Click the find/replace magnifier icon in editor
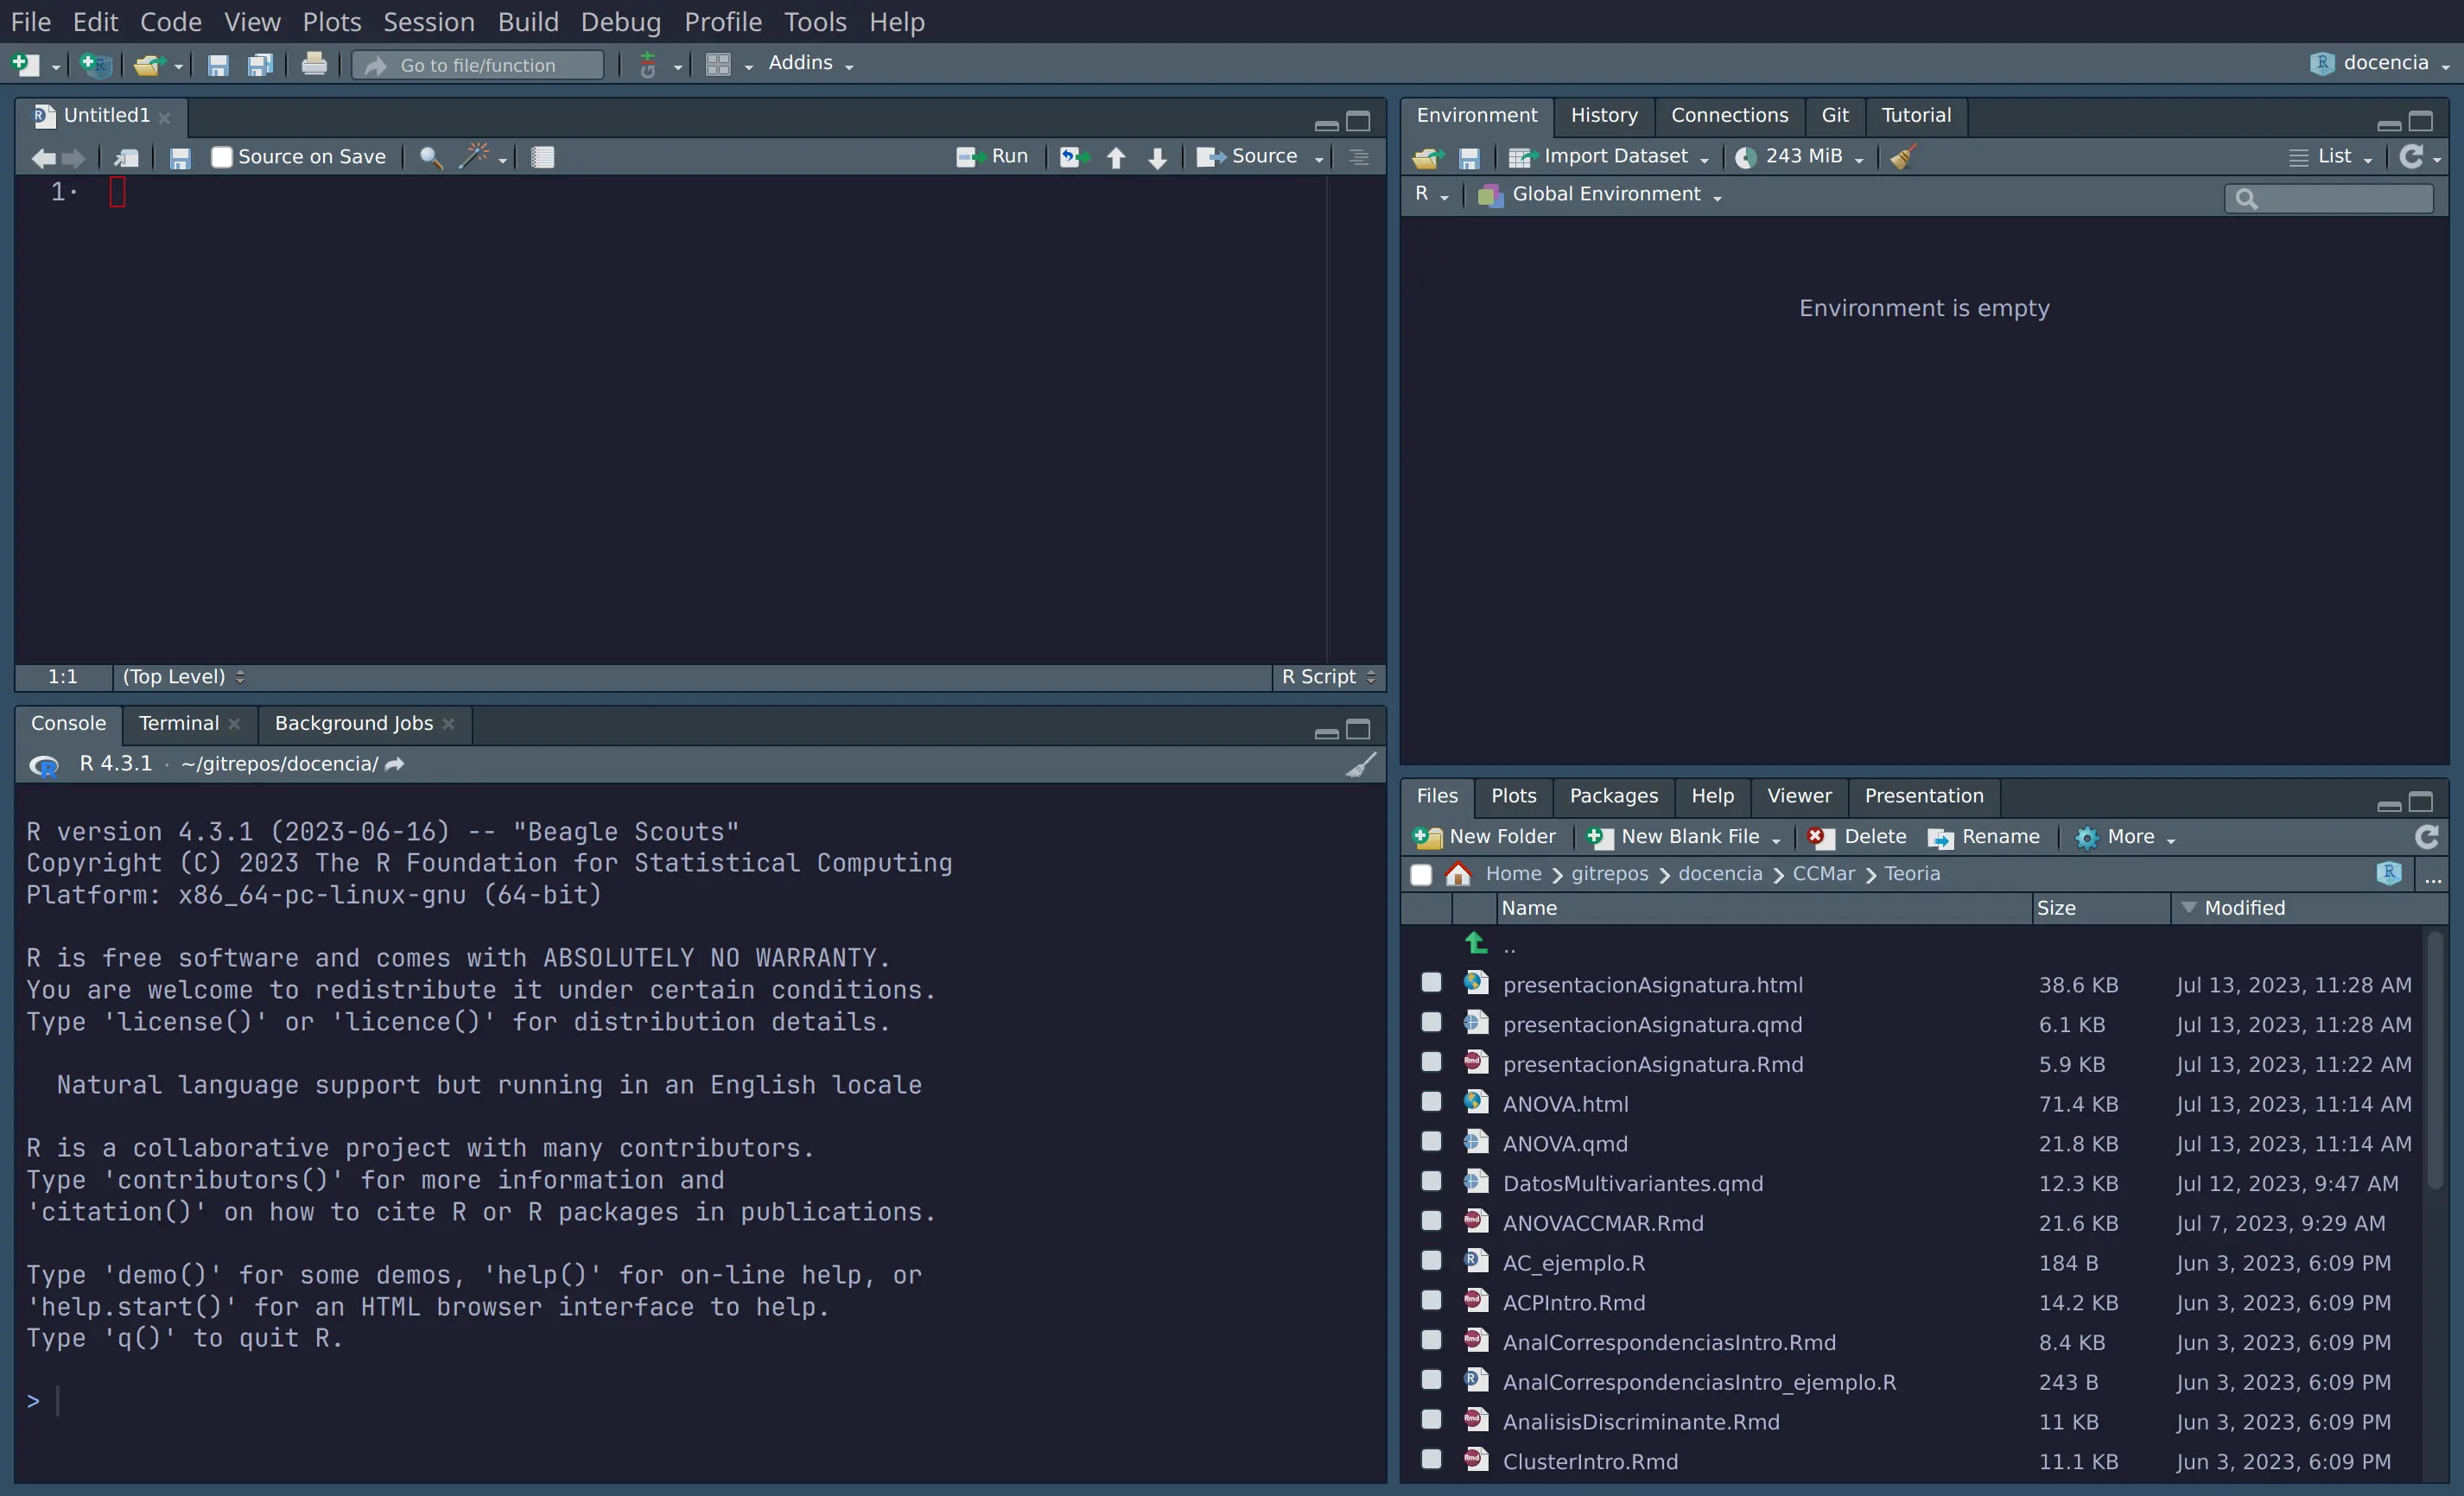The height and width of the screenshot is (1496, 2464). tap(430, 157)
